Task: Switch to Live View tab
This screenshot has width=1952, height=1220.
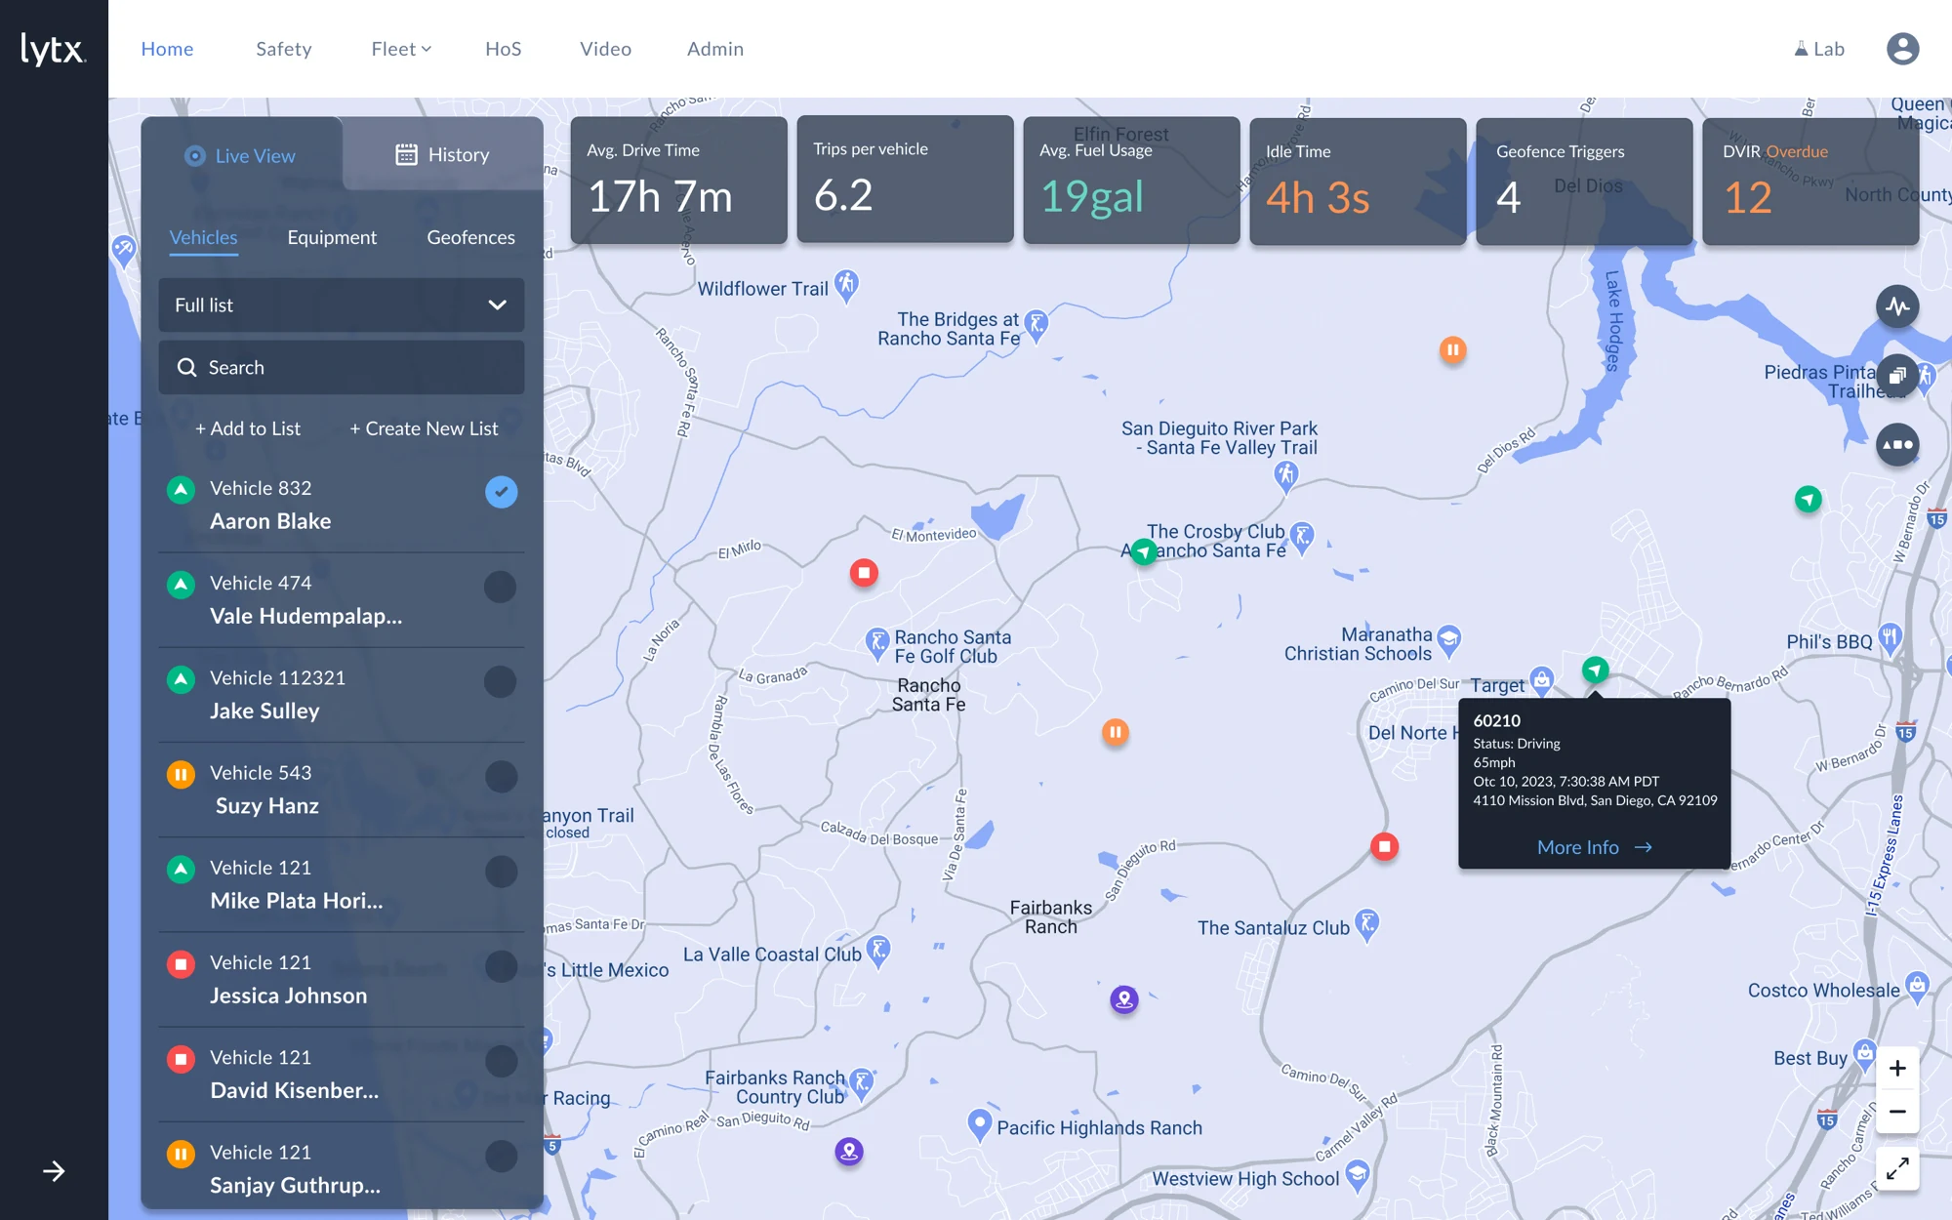Action: tap(241, 155)
